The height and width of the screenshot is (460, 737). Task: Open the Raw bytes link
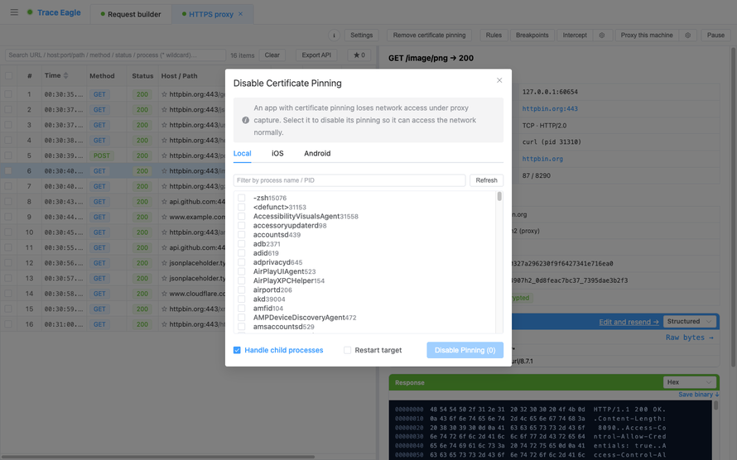689,338
